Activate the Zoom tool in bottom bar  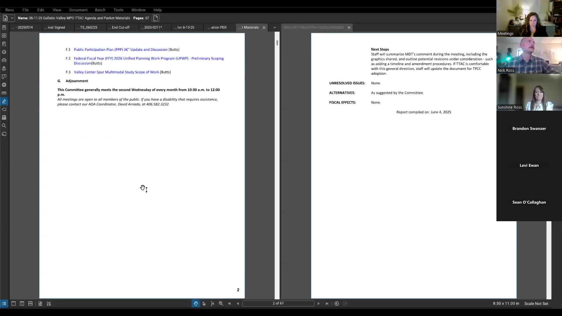tap(221, 304)
